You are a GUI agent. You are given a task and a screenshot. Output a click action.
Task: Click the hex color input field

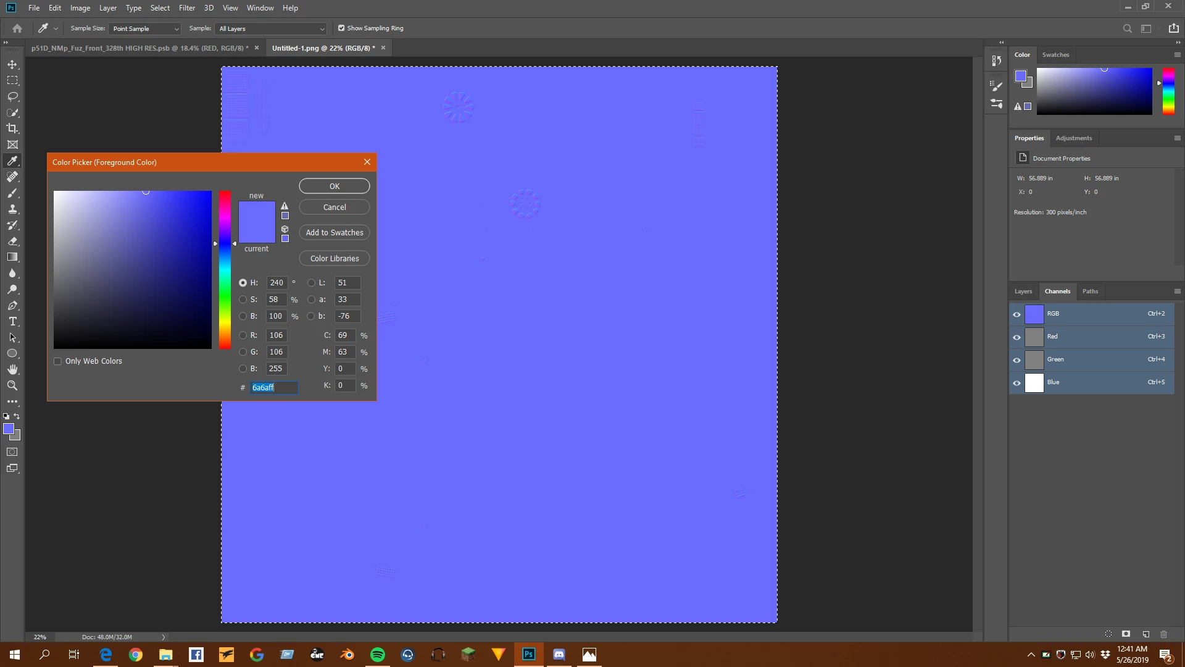(274, 388)
